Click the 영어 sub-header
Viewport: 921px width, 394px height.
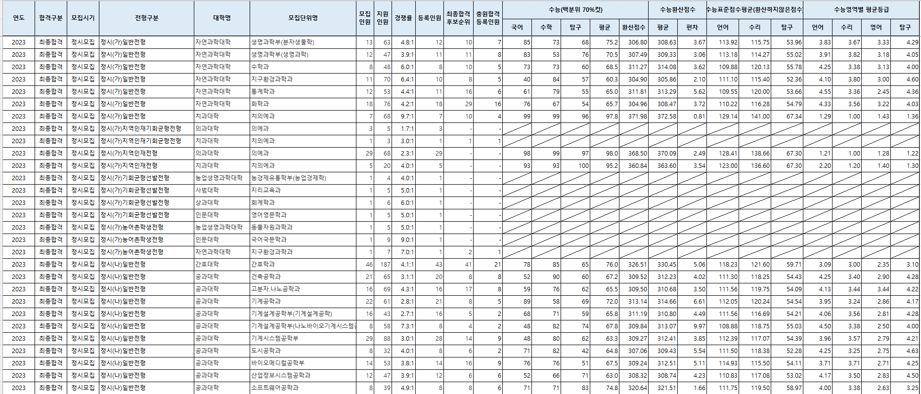(x=876, y=28)
